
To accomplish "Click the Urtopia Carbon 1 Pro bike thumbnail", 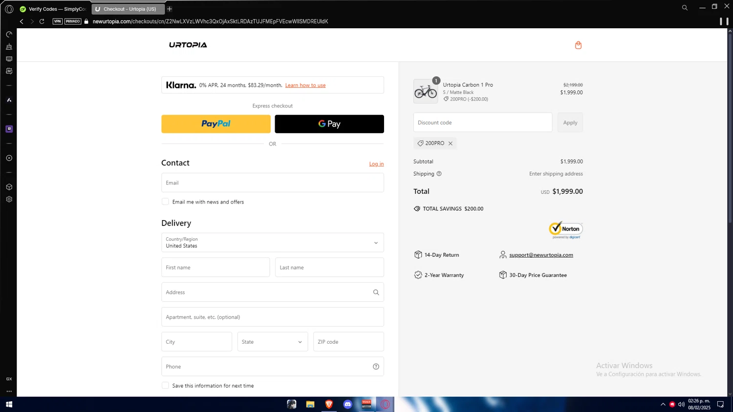I will click(426, 91).
